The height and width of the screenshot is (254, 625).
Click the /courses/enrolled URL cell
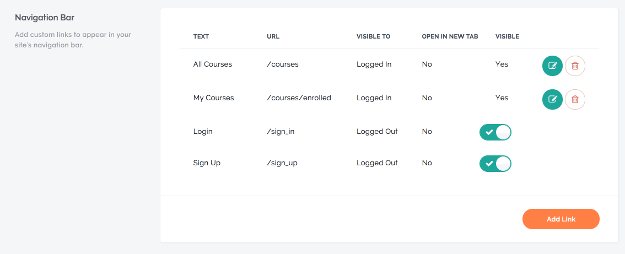coord(299,98)
